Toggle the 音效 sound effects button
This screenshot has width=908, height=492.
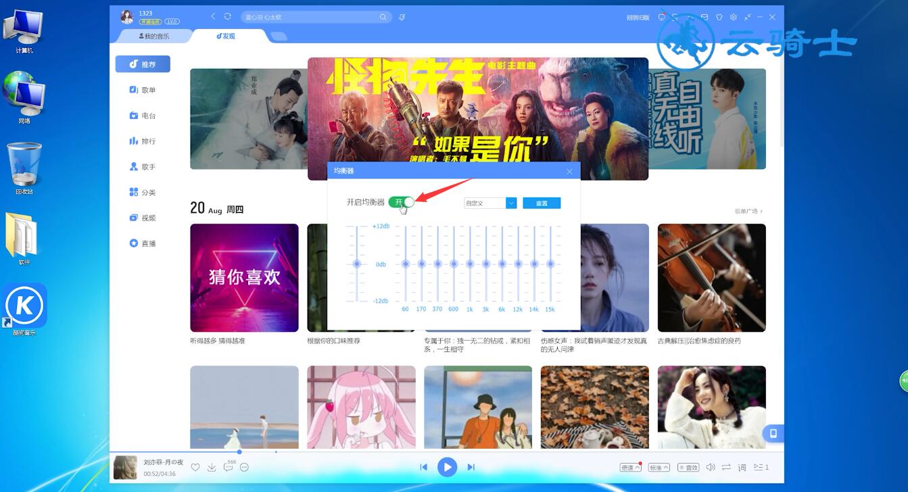click(688, 467)
